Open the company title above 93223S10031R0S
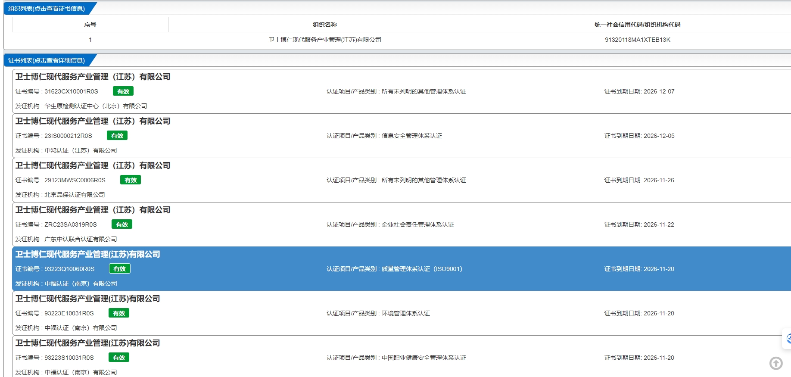This screenshot has height=377, width=791. tap(87, 343)
